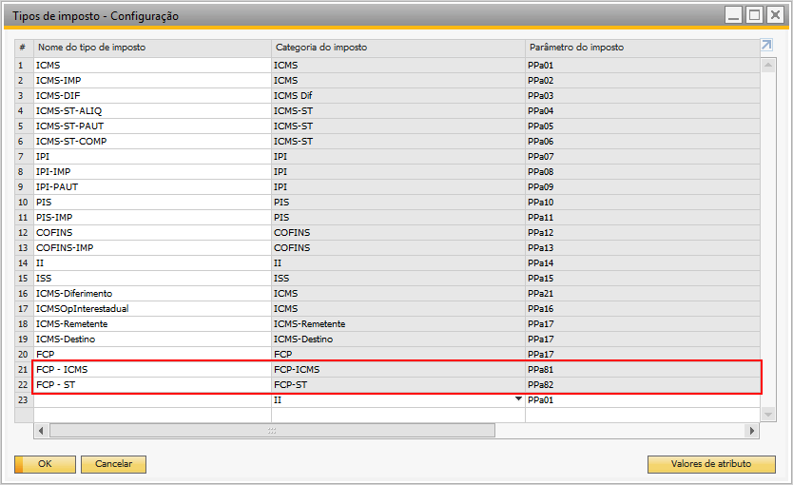Close the Tipos de imposto window
The height and width of the screenshot is (485, 793).
[x=775, y=15]
